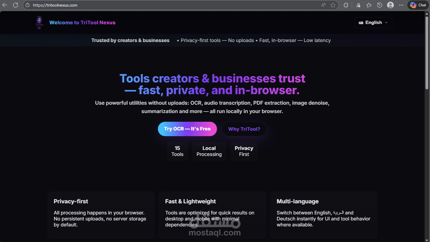The width and height of the screenshot is (430, 242).
Task: Click 'Trusted by creators & businesses' text
Action: click(x=130, y=40)
